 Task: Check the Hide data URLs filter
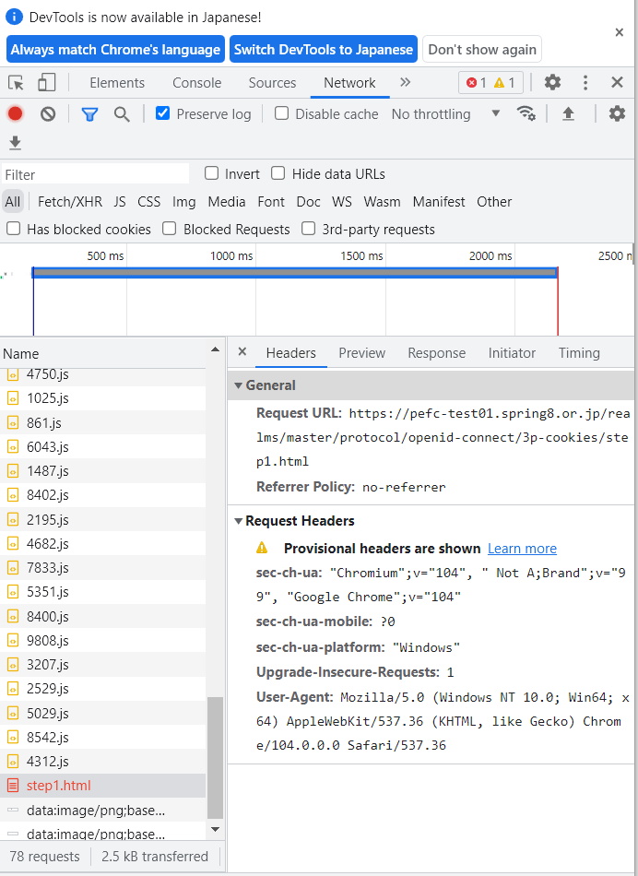pyautogui.click(x=278, y=173)
